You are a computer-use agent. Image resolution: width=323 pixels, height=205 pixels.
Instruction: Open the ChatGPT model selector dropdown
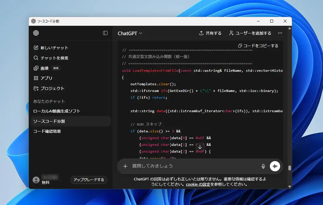(130, 33)
